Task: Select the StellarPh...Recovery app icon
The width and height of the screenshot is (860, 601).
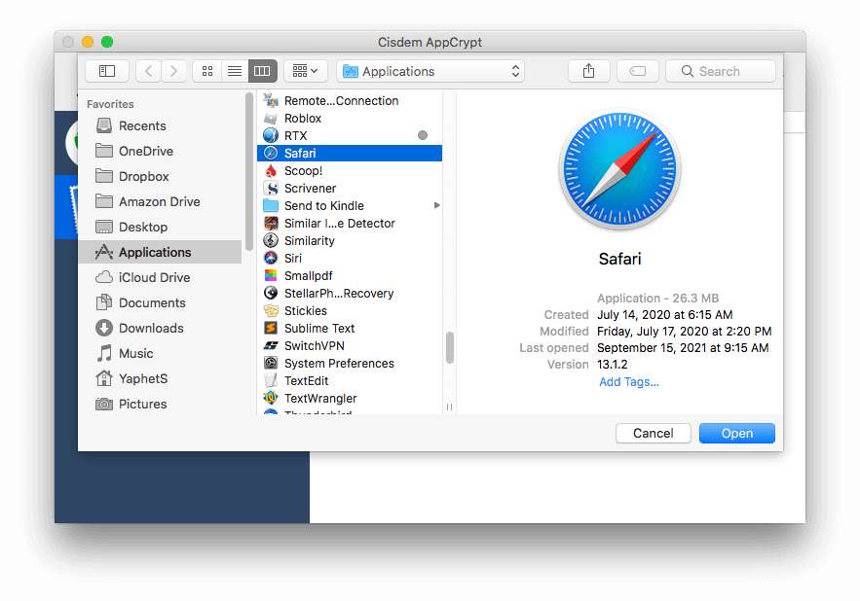Action: pos(271,293)
